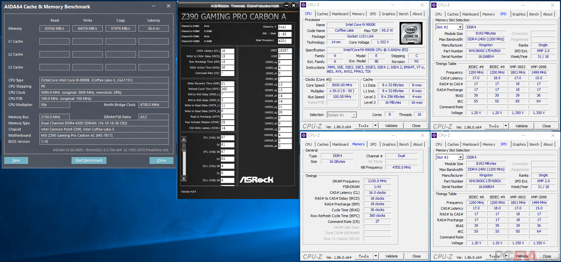Click the Intel Core i9 X-series processor logo
Viewport: 561px width, 262px height.
[x=411, y=33]
